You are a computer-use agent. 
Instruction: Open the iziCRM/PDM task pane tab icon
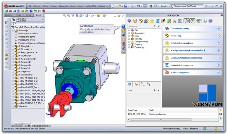click(124, 27)
